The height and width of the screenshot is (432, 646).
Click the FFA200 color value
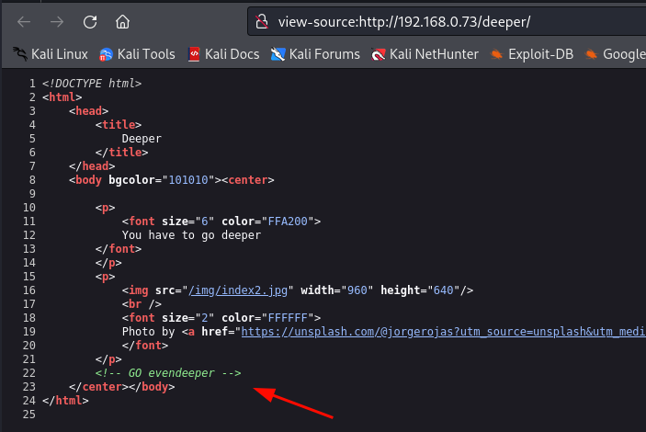288,222
